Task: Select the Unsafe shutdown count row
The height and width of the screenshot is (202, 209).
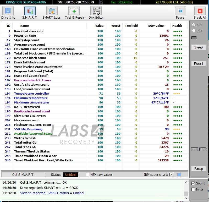Action: [x=95, y=85]
